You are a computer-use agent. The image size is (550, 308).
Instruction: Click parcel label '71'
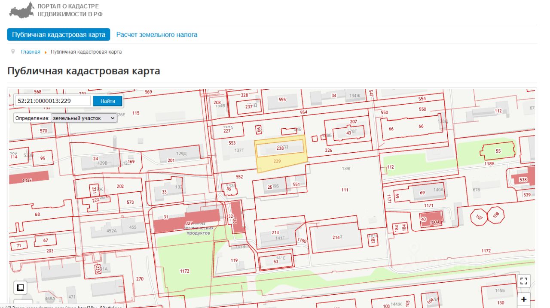[19, 246]
